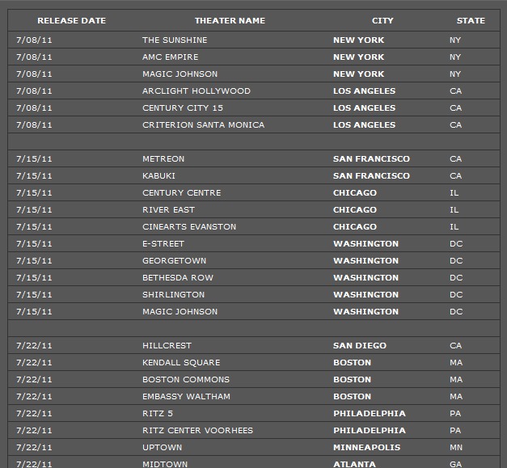Select GEORGETOWN theater name

point(175,260)
